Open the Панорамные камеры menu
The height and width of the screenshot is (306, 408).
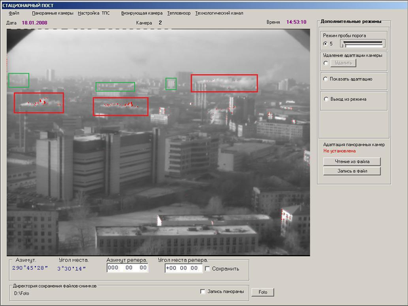pyautogui.click(x=52, y=13)
